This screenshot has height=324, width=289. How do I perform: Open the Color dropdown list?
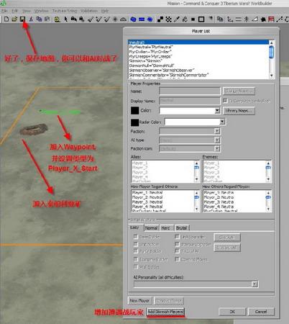point(217,111)
